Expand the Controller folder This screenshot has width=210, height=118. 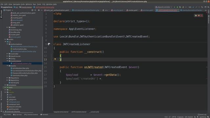7,54
